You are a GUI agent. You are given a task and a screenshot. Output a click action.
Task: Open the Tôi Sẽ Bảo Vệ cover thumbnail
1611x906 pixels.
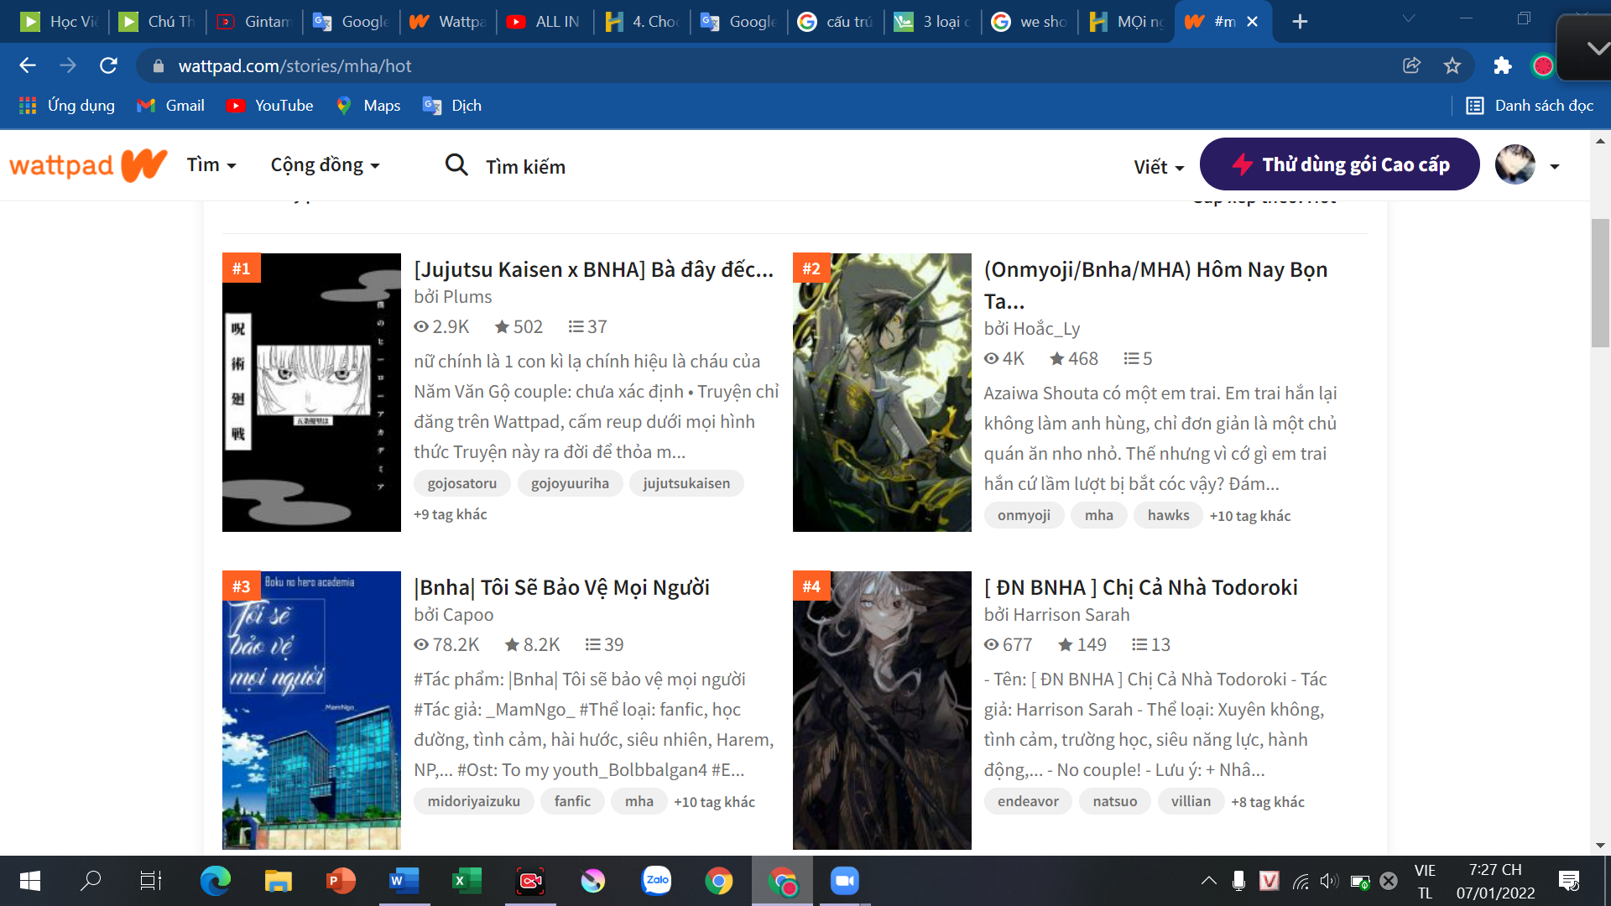(x=311, y=710)
